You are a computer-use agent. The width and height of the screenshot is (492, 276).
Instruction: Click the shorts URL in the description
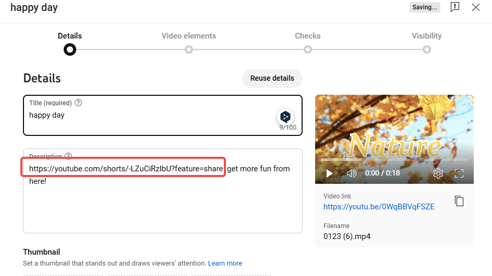(x=126, y=169)
